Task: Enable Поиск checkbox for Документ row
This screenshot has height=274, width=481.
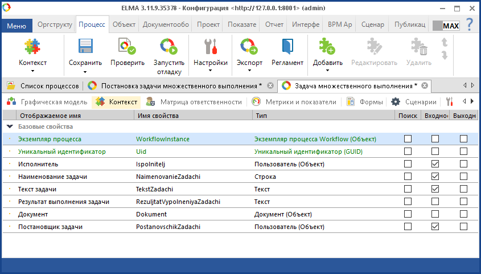Action: pyautogui.click(x=408, y=214)
